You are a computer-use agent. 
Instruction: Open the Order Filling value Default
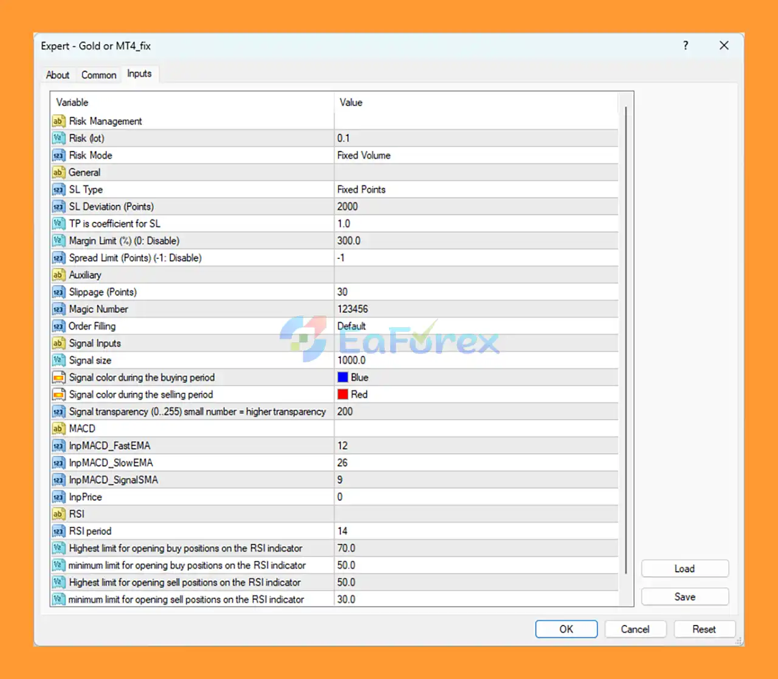click(352, 326)
